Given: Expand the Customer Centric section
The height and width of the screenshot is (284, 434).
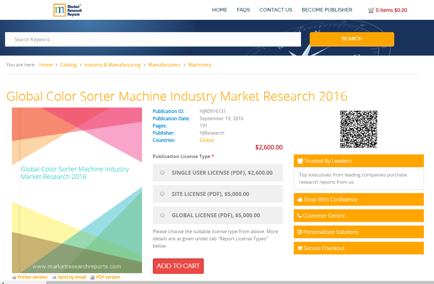Looking at the screenshot, I should coord(359,215).
